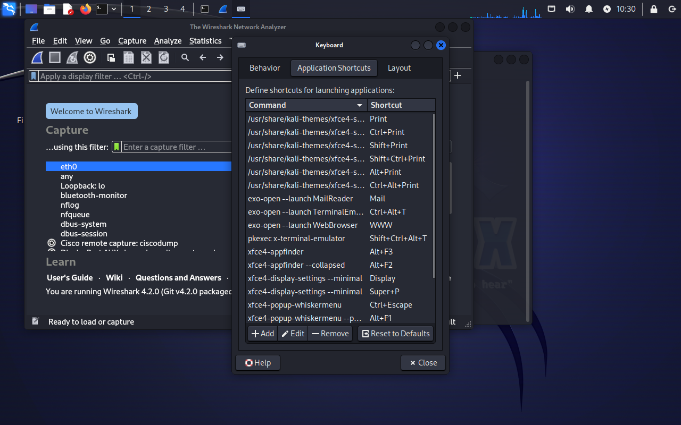Screen dimensions: 681x425
Task: Click the Command column sort arrow
Action: [x=360, y=105]
